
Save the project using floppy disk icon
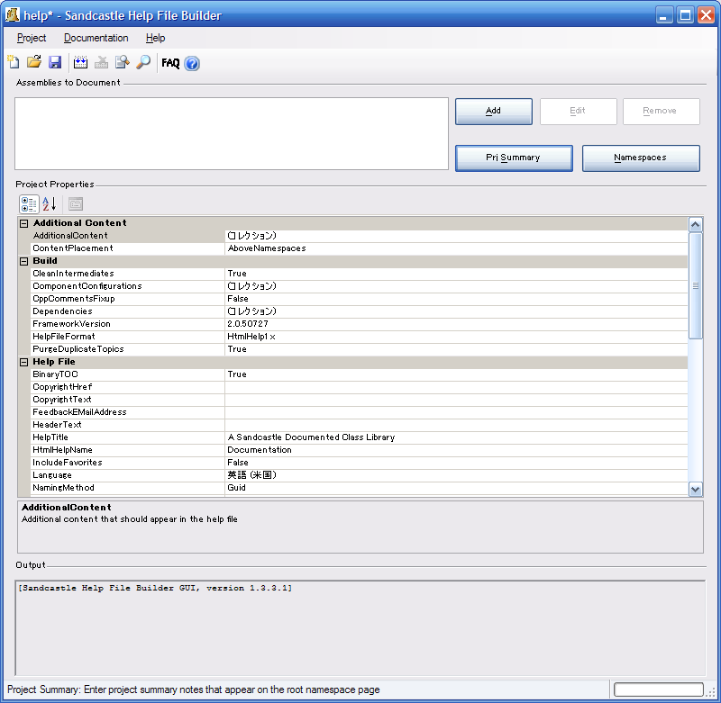[55, 62]
